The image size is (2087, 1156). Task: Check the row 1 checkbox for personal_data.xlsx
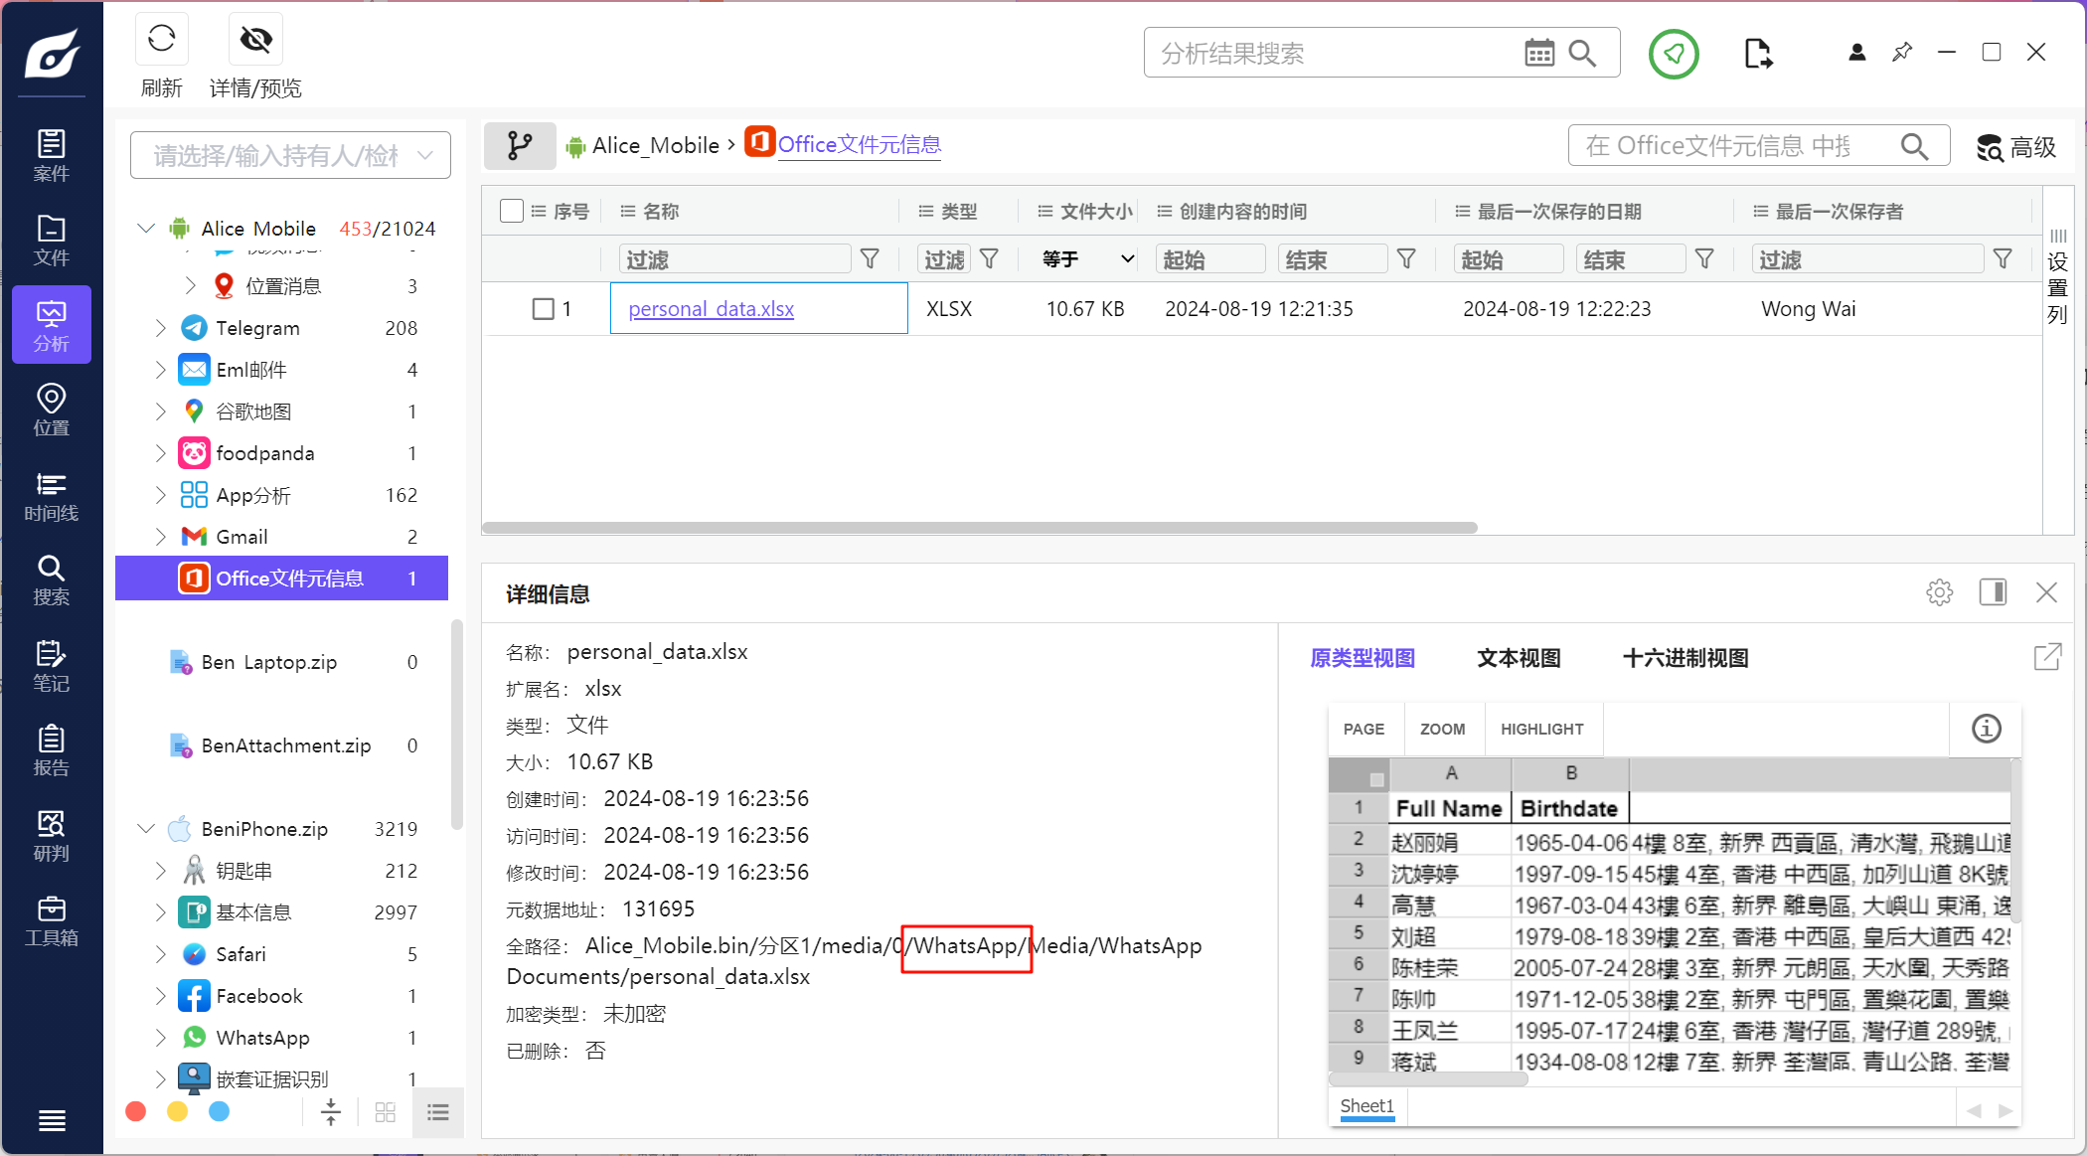point(543,309)
